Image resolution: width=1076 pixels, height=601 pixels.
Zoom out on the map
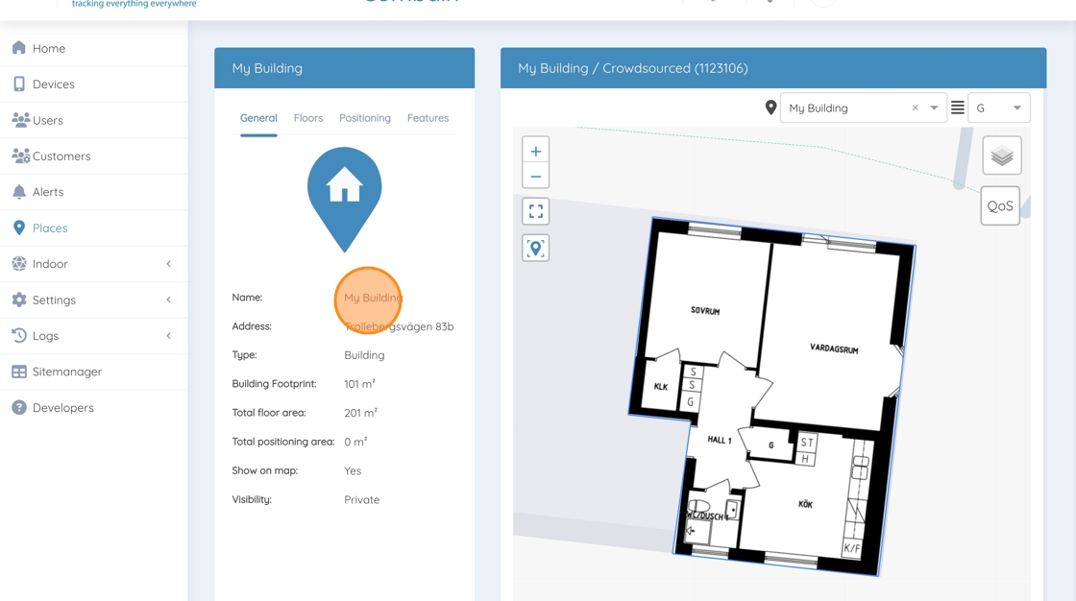pyautogui.click(x=536, y=177)
